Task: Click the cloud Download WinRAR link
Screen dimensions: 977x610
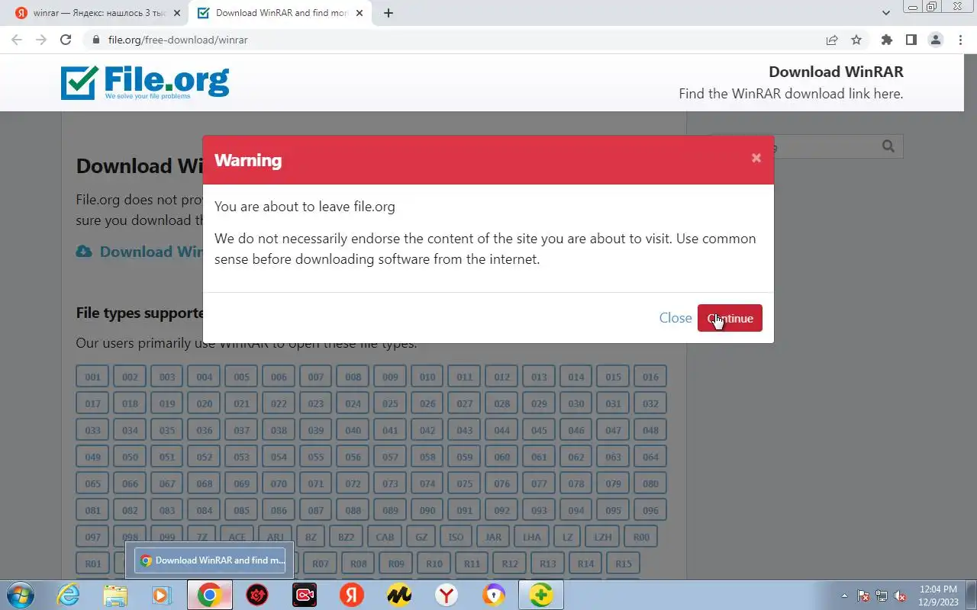Action: (x=139, y=252)
